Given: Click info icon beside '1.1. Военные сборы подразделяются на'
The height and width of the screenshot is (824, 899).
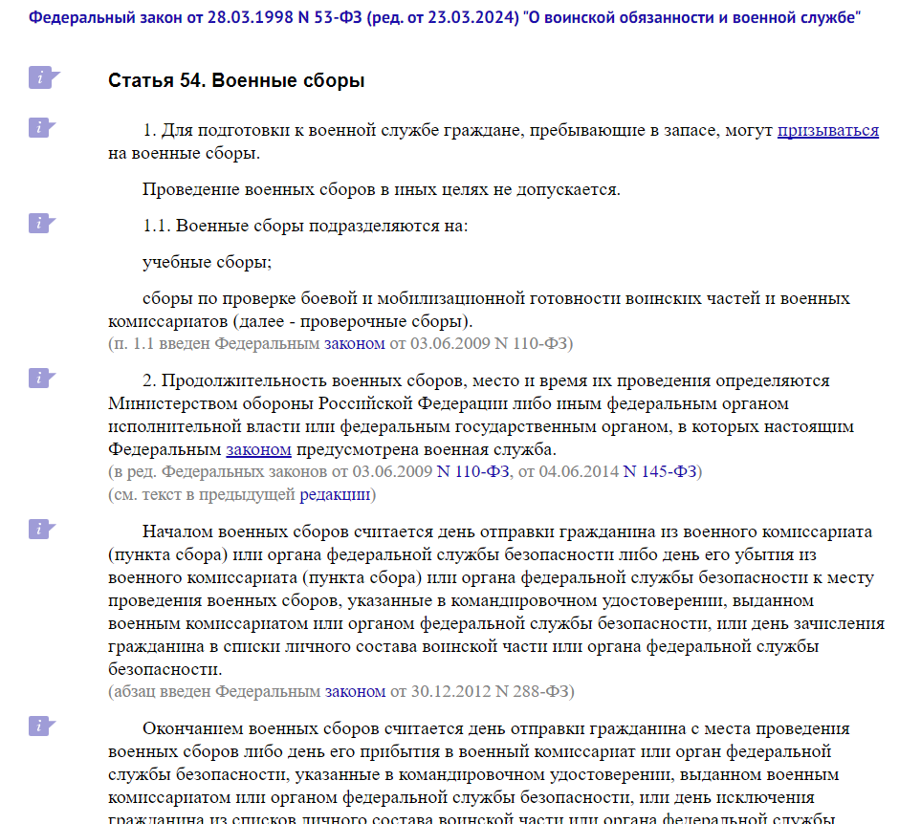Looking at the screenshot, I should click(x=42, y=223).
